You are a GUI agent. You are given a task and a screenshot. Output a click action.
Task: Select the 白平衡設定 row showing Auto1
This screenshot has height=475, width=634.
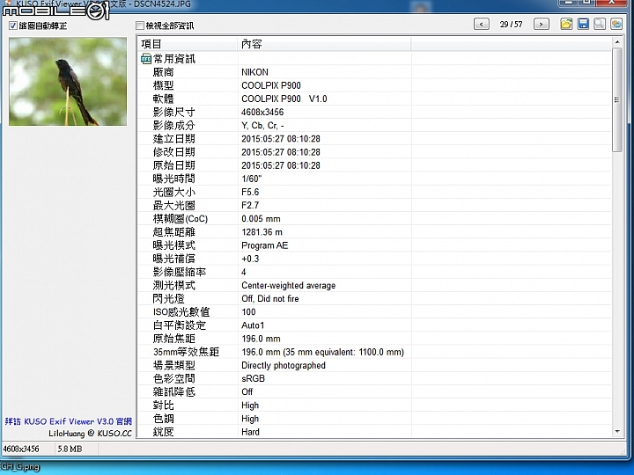(374, 325)
